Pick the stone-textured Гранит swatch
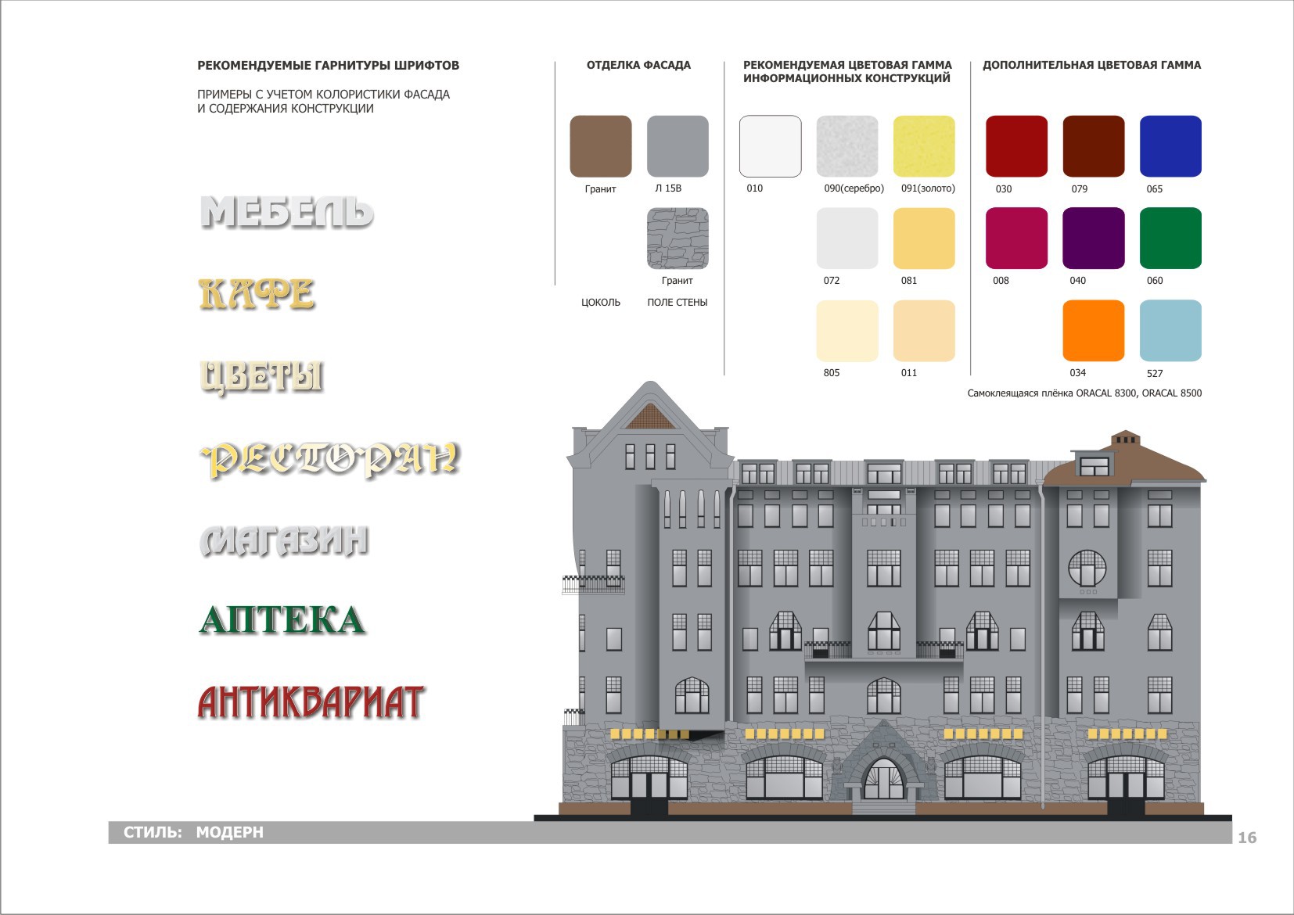1294x915 pixels. [678, 239]
